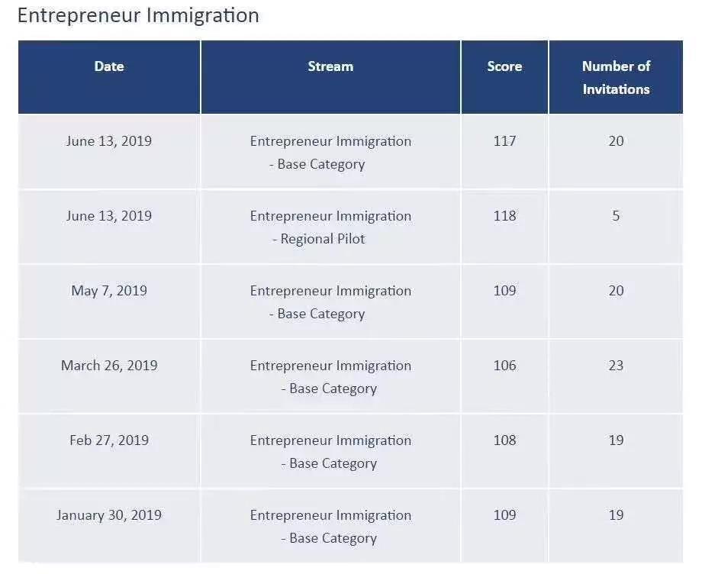
Task: Click the May 7, 2019 date cell
Action: [x=109, y=302]
